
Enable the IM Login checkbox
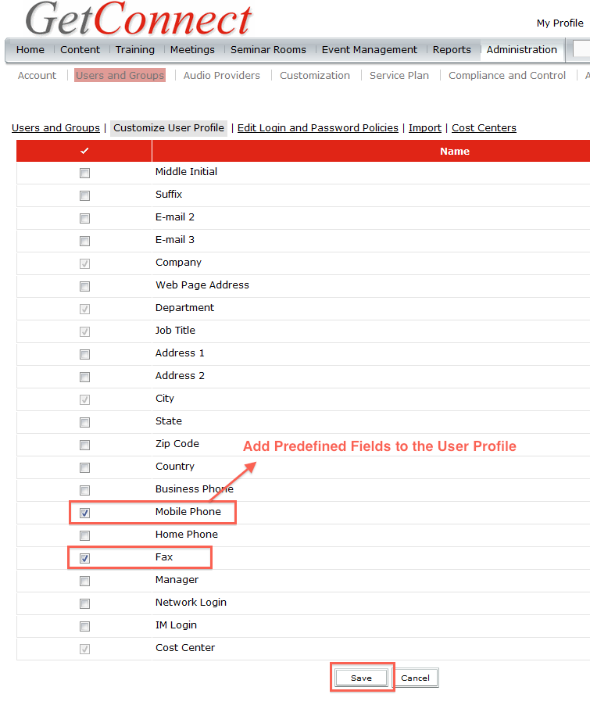click(84, 626)
